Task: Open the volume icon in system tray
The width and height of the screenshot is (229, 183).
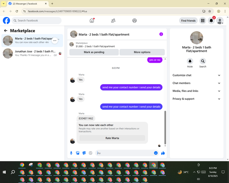Action: click(198, 179)
